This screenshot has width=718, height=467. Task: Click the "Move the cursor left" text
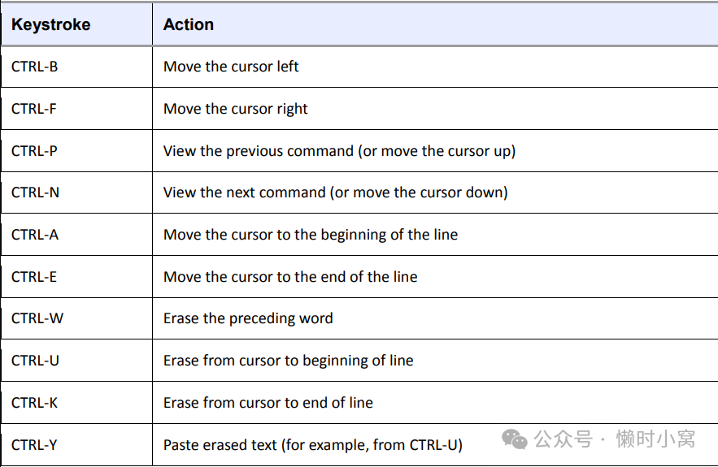[231, 67]
